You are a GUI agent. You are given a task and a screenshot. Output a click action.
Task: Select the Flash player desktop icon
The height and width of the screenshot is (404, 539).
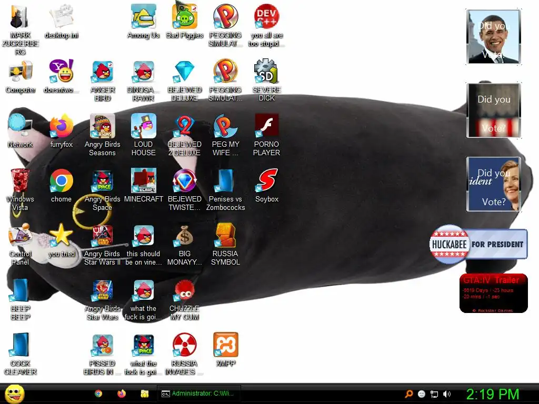pyautogui.click(x=266, y=126)
